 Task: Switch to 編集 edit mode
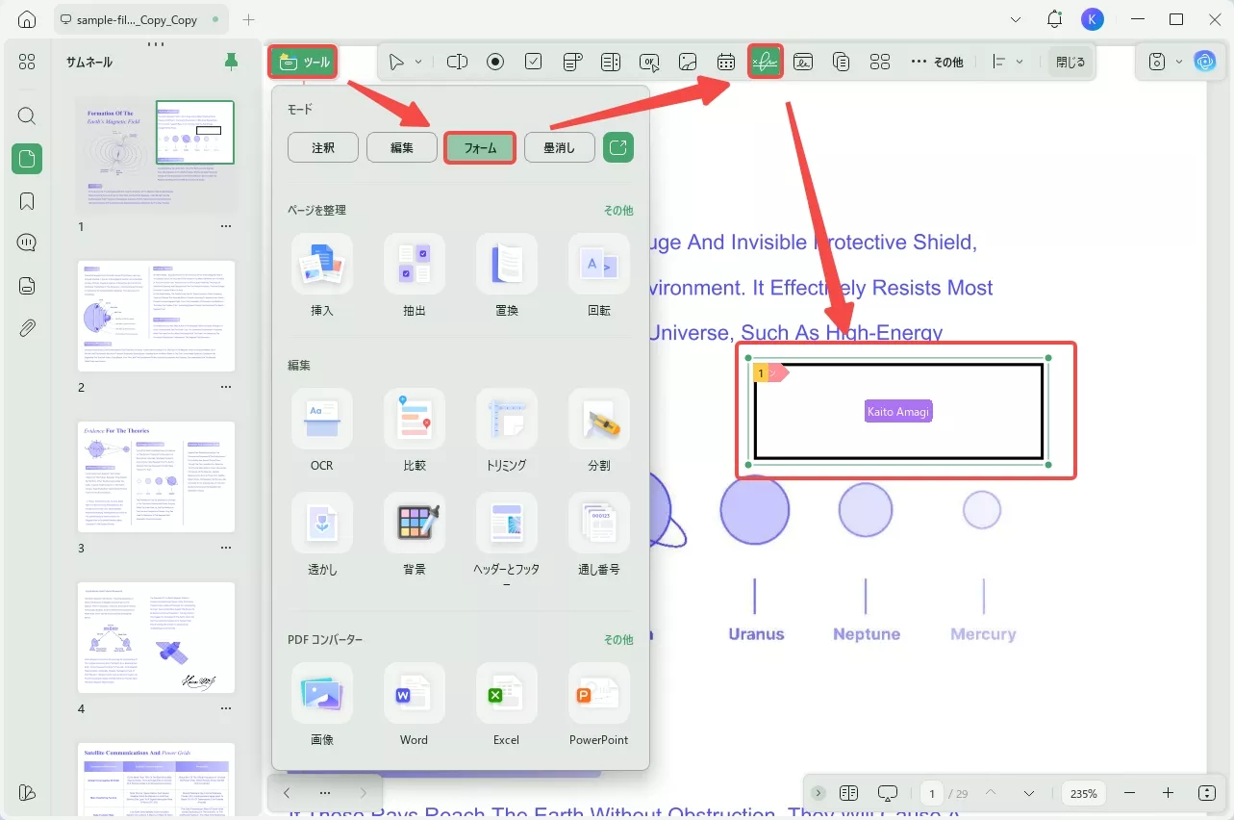coord(402,147)
